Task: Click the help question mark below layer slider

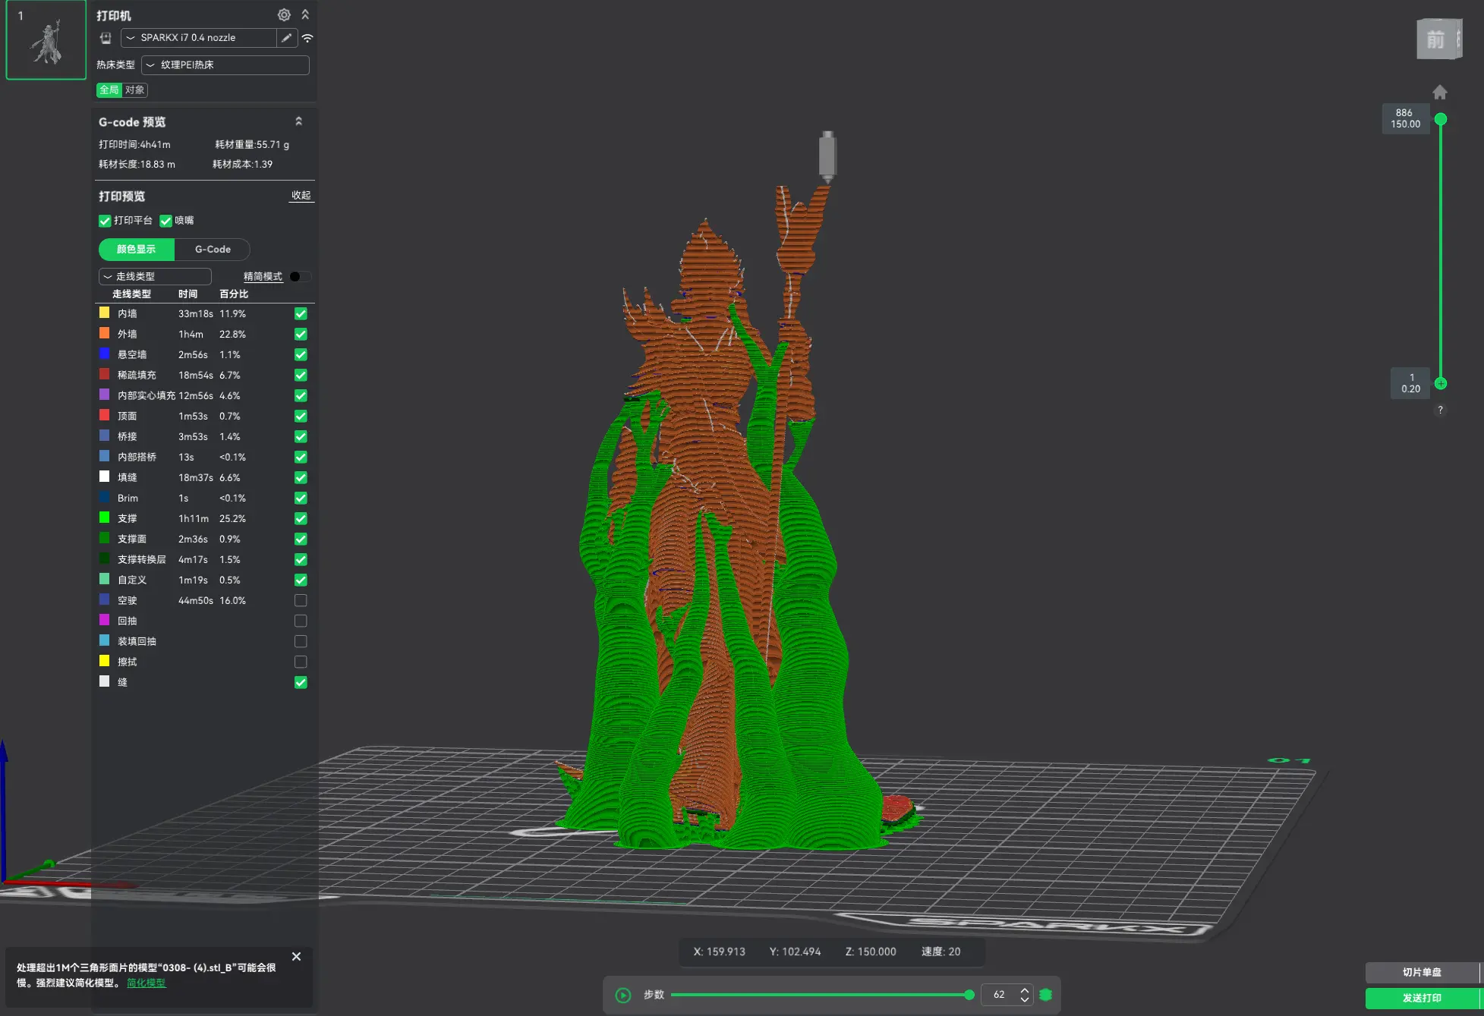Action: coord(1440,410)
